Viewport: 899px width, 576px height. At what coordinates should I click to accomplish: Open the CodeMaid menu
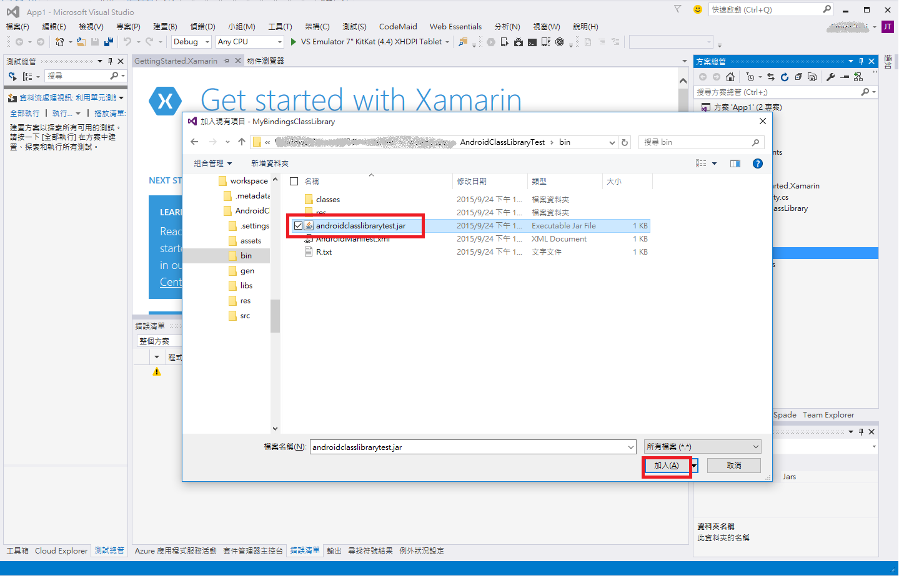pos(398,26)
